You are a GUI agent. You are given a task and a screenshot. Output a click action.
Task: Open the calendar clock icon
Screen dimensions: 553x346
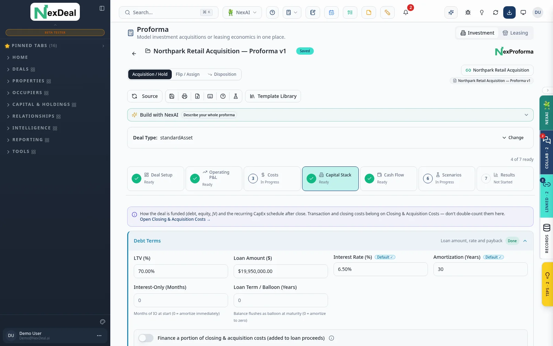331,12
